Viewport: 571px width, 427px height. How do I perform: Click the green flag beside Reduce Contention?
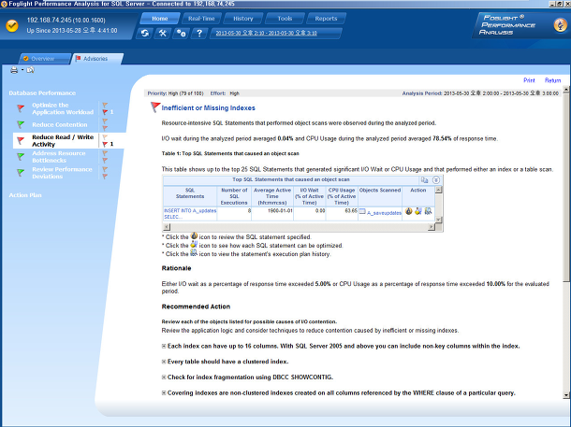tap(21, 124)
